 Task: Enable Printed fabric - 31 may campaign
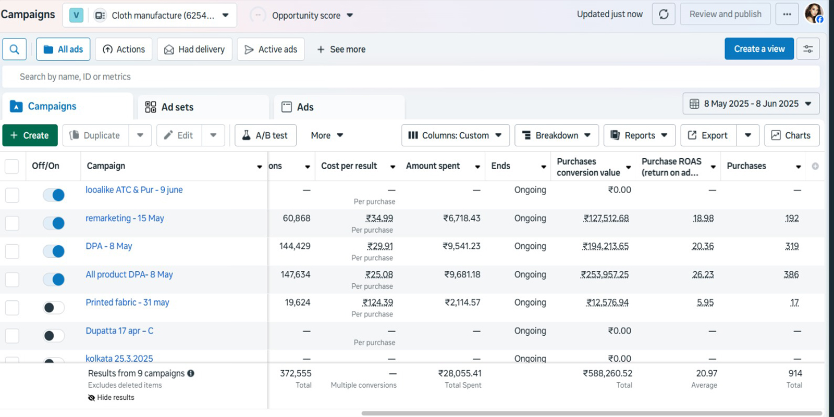coord(54,308)
